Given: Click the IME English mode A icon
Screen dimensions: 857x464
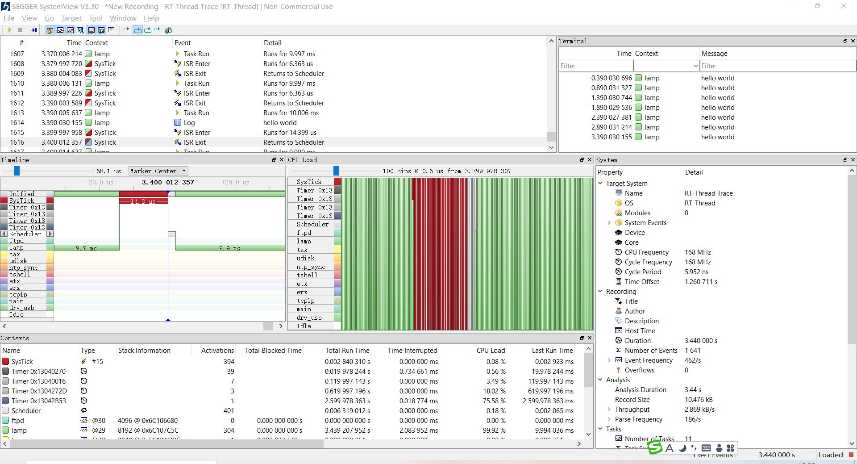Looking at the screenshot, I should click(x=670, y=448).
